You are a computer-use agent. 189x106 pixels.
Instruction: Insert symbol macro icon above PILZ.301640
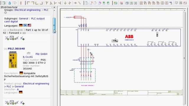click(x=7, y=38)
